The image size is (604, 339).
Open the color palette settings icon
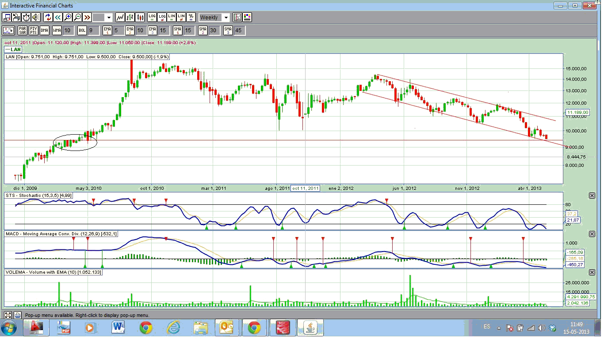coord(247,18)
